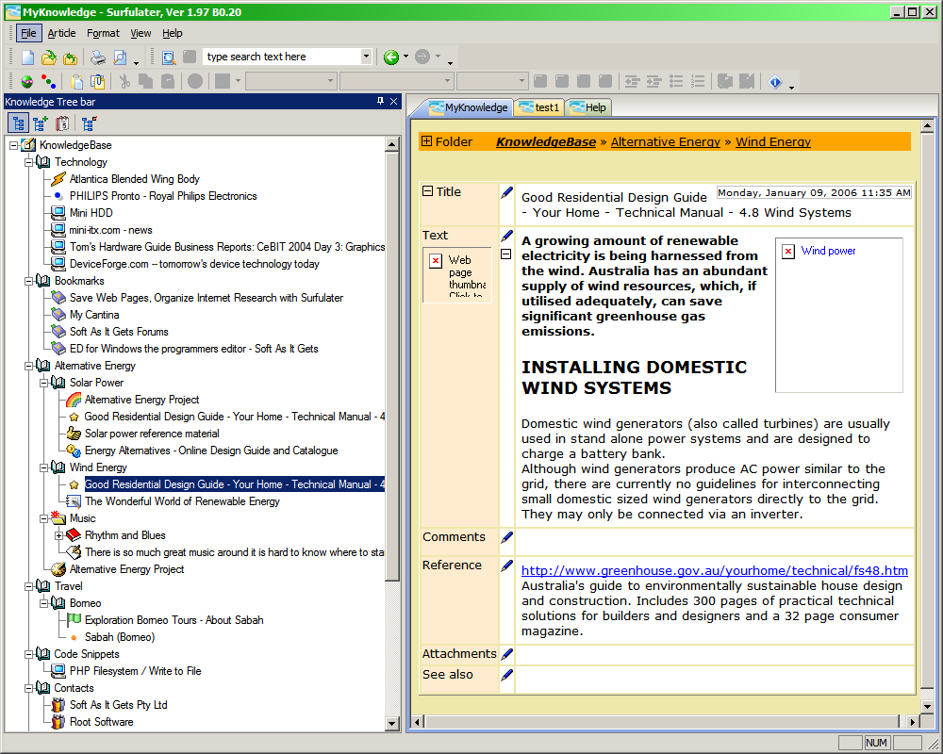Viewport: 943px width, 754px height.
Task: Switch to the MyKnowledge tab
Action: 469,107
